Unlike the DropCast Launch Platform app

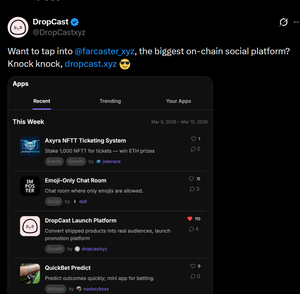tap(190, 219)
